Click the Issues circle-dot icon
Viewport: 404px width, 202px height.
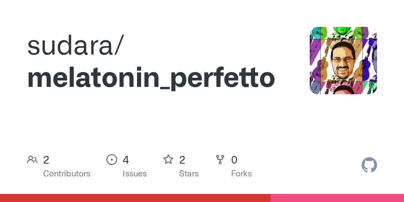(111, 160)
